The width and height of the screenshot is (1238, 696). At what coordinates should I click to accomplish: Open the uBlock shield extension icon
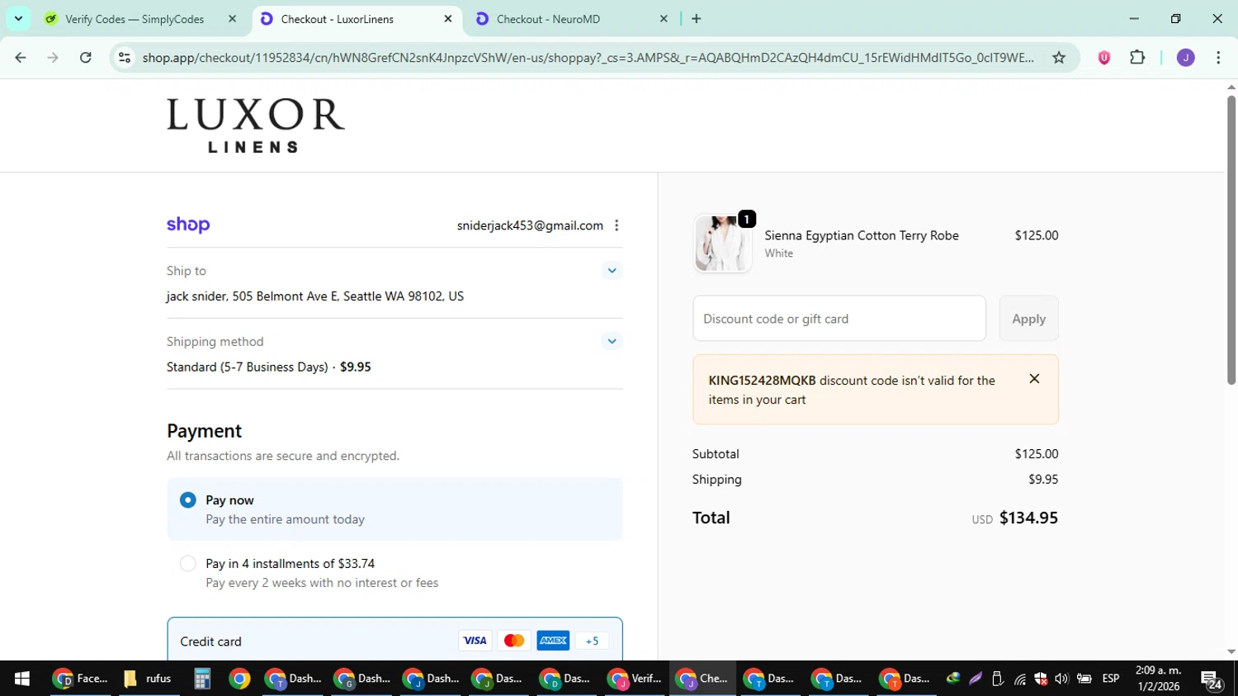(x=1103, y=57)
